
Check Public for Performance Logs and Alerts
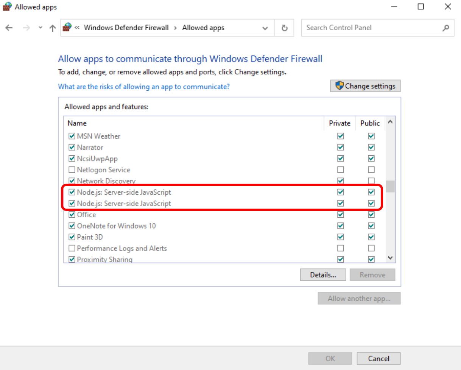click(371, 248)
